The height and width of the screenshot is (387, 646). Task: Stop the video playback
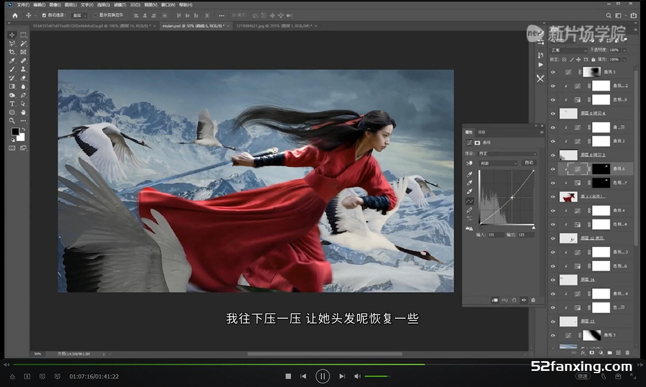(x=288, y=376)
